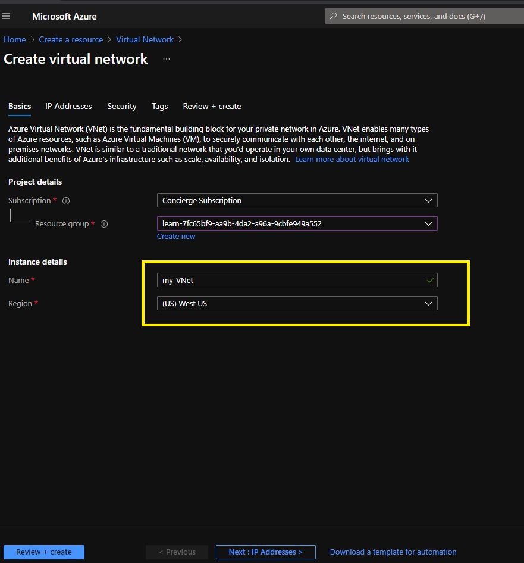Open the hamburger portal menu
Screen dimensions: 524x563
pyautogui.click(x=6, y=16)
